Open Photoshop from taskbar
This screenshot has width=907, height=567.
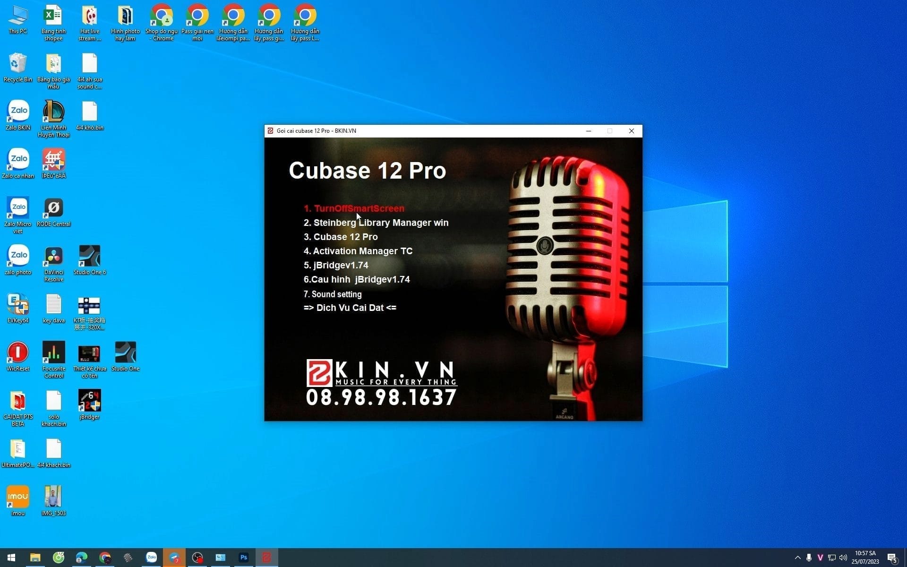point(244,558)
